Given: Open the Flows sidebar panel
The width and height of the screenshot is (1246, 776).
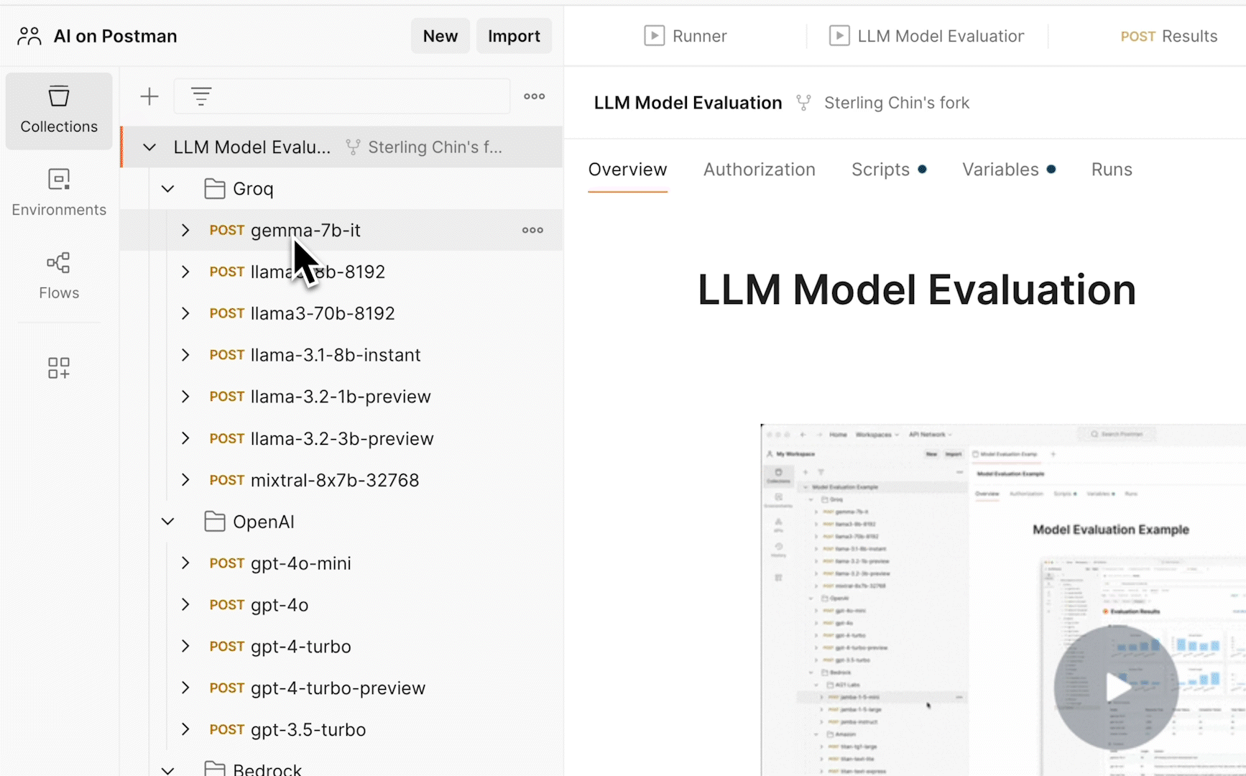Looking at the screenshot, I should [x=59, y=276].
